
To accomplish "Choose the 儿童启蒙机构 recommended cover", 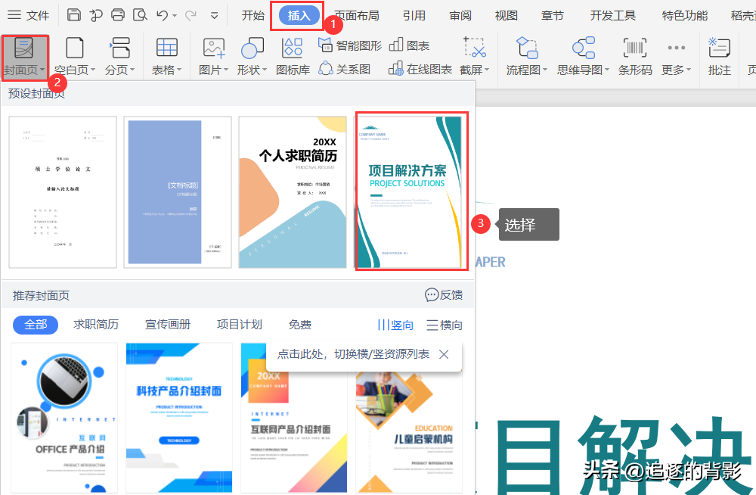I will pyautogui.click(x=409, y=432).
